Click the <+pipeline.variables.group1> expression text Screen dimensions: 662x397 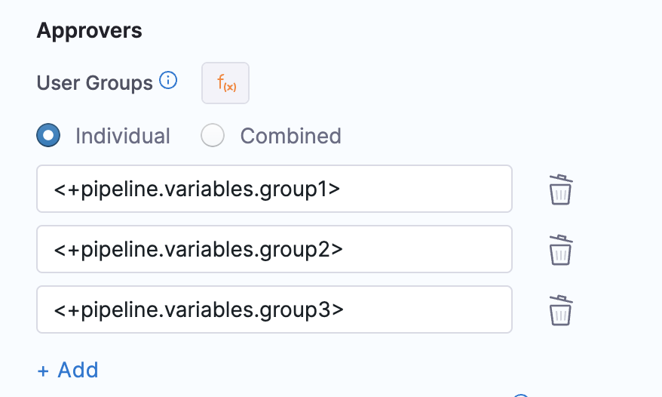click(x=197, y=189)
